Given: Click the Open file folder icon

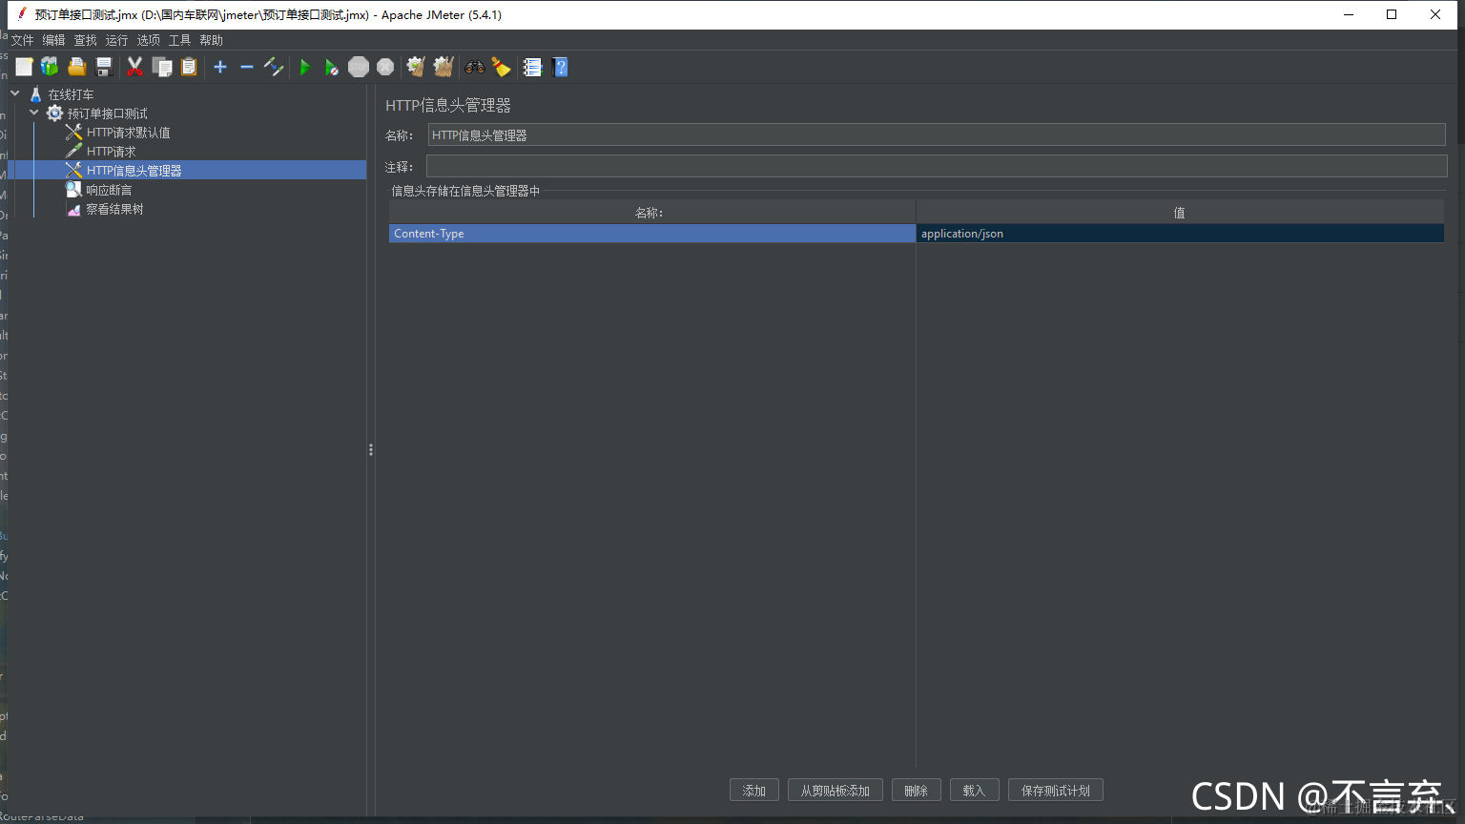Looking at the screenshot, I should (x=77, y=67).
